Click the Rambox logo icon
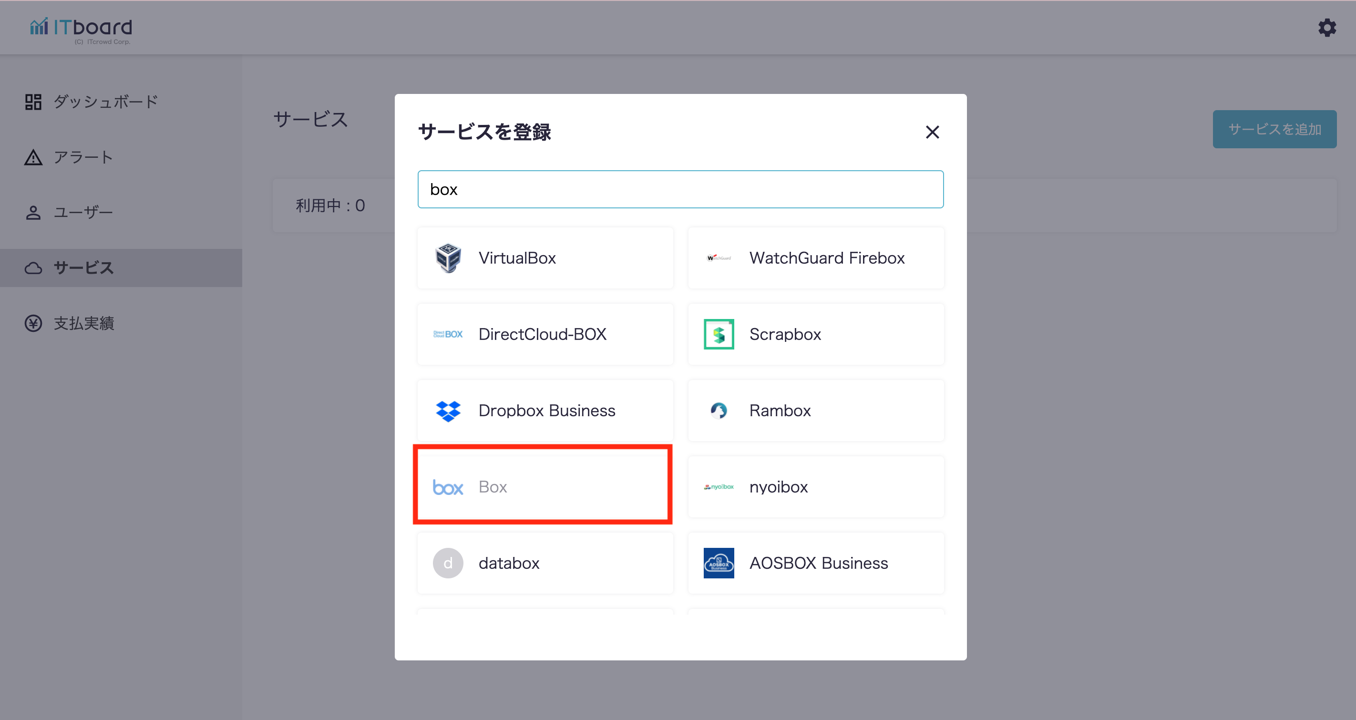The height and width of the screenshot is (720, 1356). (719, 411)
